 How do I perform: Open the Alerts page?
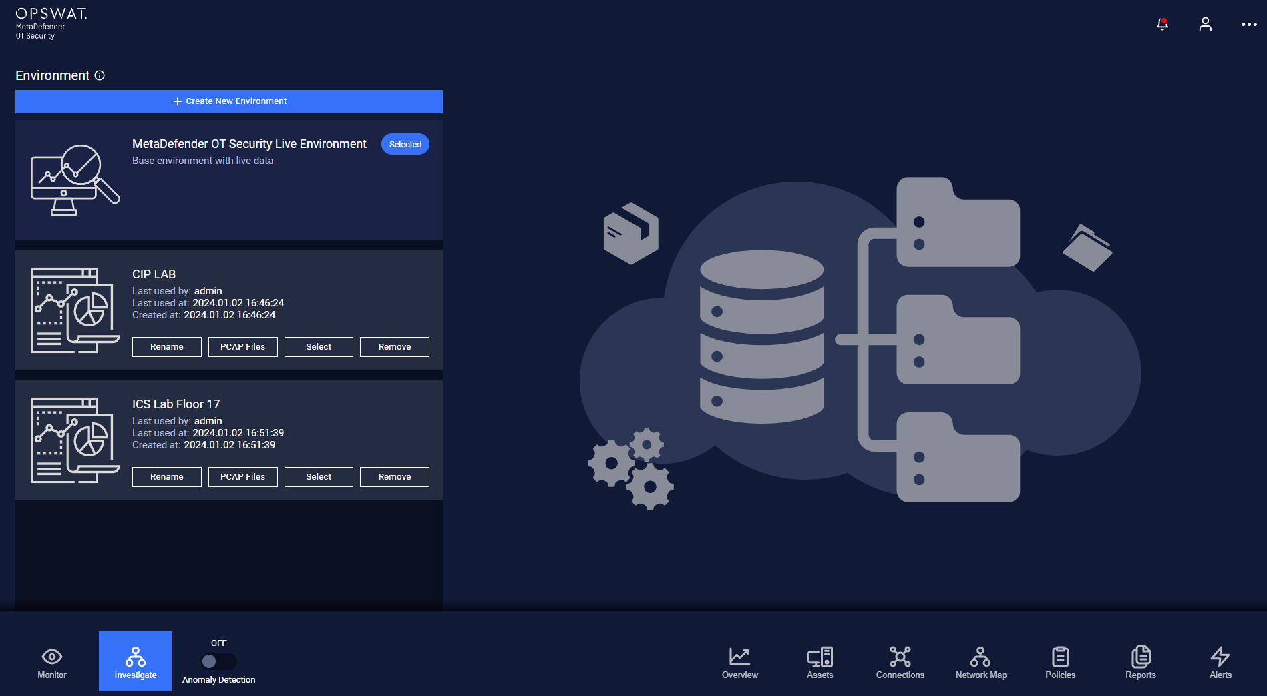1220,663
